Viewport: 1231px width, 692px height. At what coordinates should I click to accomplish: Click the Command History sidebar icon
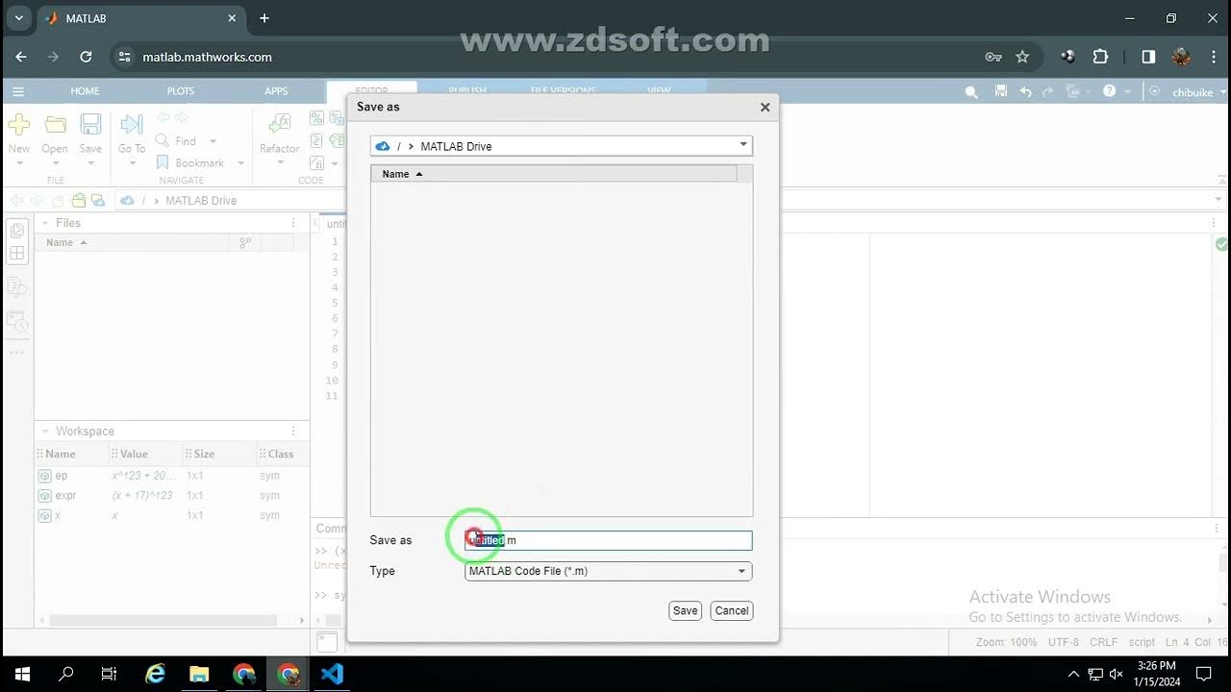click(x=17, y=322)
